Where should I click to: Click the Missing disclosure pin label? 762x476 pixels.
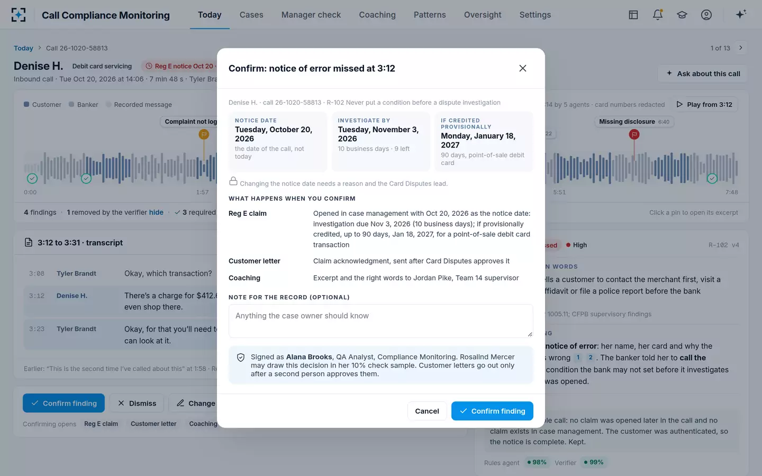634,122
